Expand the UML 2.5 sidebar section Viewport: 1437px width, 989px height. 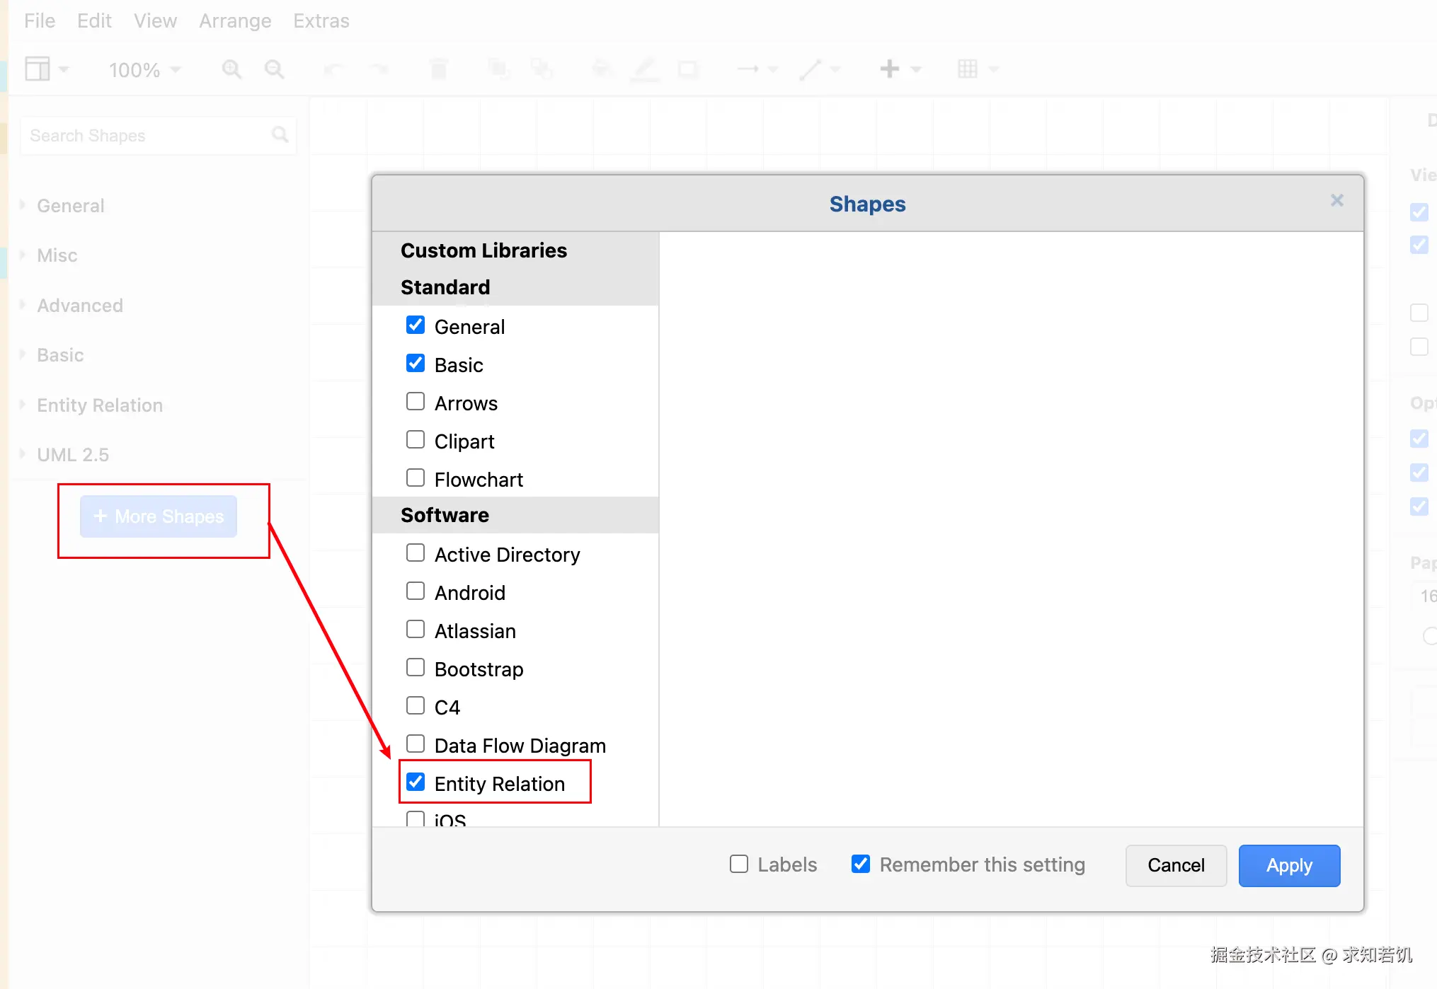click(73, 455)
